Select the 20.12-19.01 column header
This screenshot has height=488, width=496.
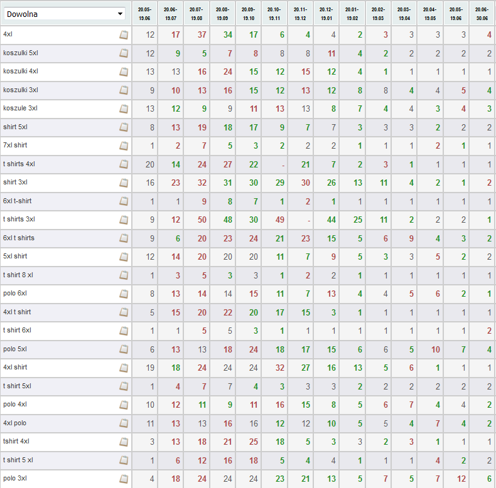pyautogui.click(x=326, y=14)
